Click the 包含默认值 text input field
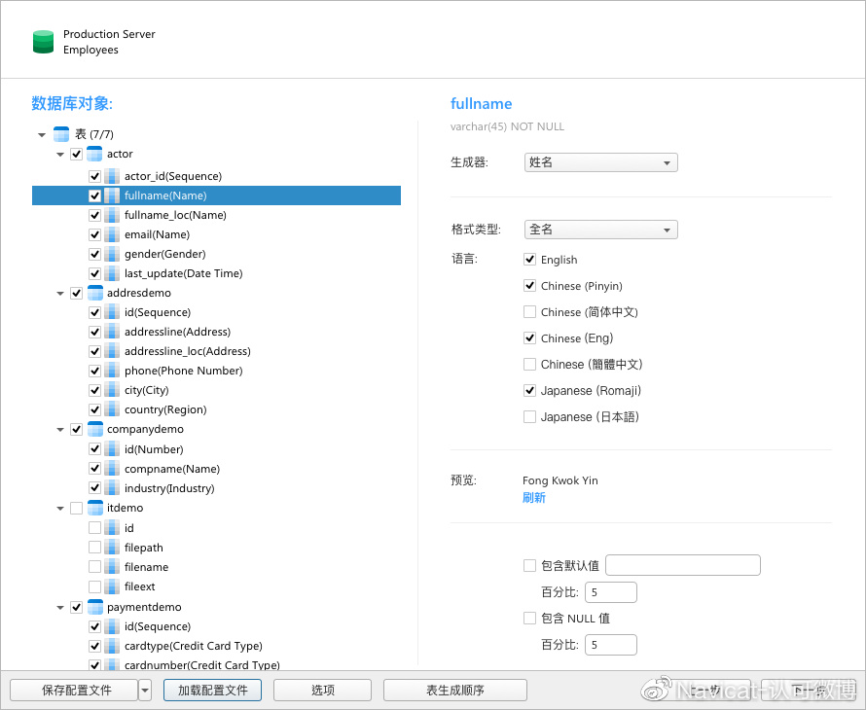The image size is (866, 710). [x=683, y=565]
